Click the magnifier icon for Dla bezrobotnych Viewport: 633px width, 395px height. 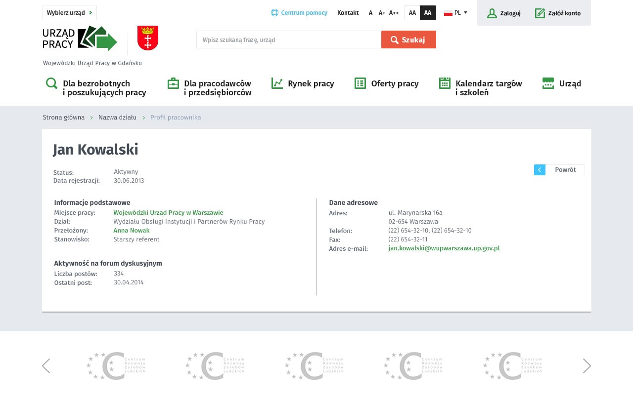coord(51,83)
